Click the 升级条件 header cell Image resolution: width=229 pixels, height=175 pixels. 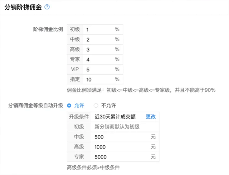click(79, 117)
